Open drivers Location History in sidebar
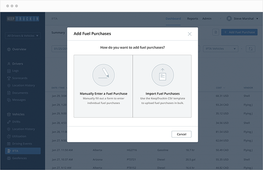 21,86
